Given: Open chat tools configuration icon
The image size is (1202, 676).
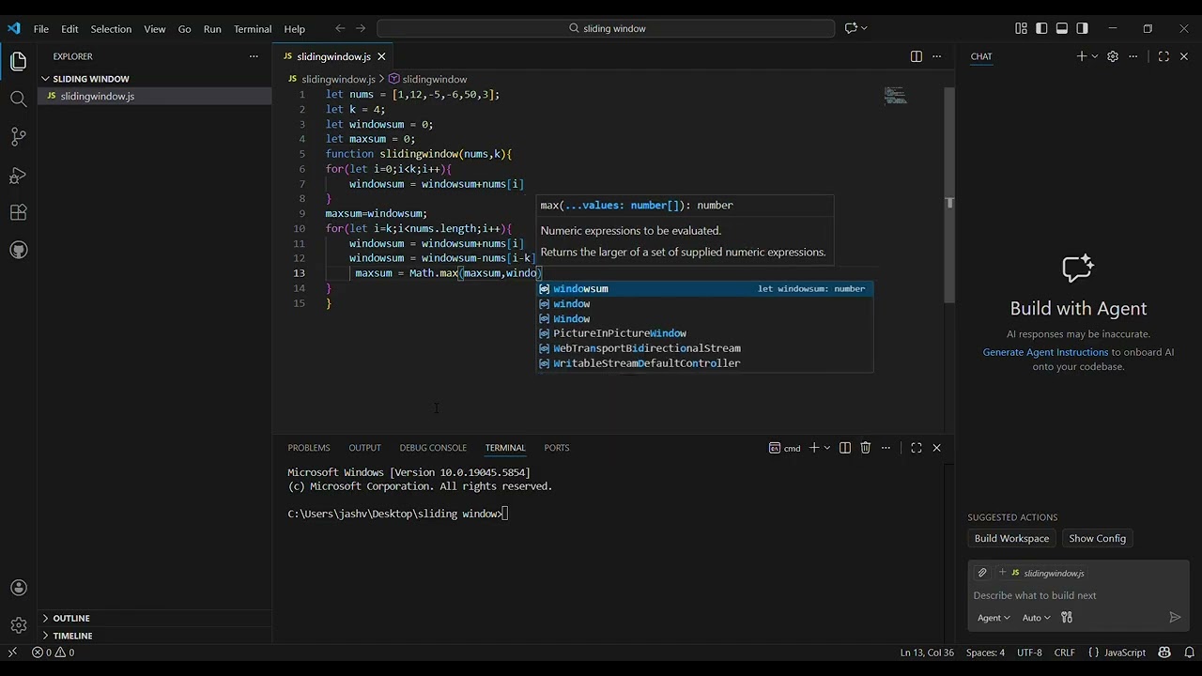Looking at the screenshot, I should [1067, 617].
